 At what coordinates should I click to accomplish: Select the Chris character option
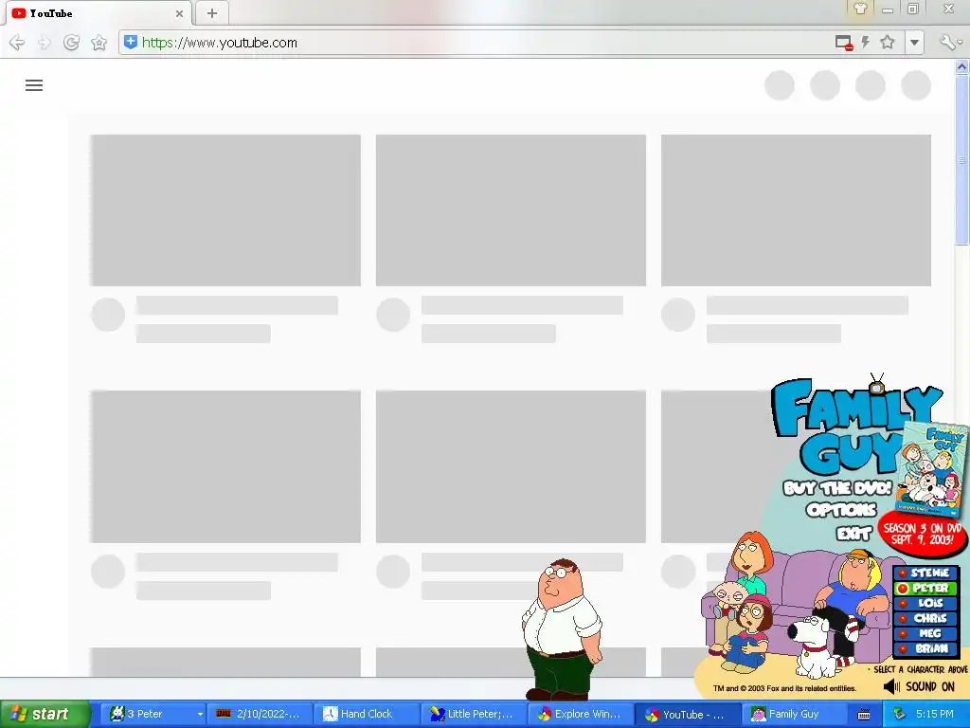[x=926, y=618]
